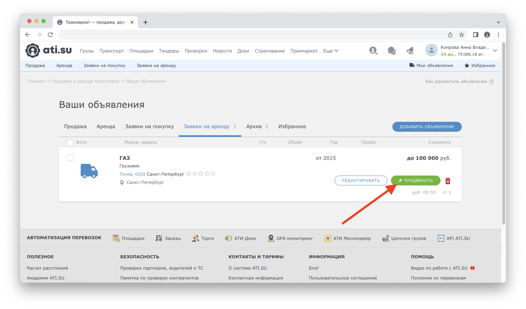Tick the checkbox for the ГАЗ listing
The width and height of the screenshot is (526, 309).
coord(70,158)
